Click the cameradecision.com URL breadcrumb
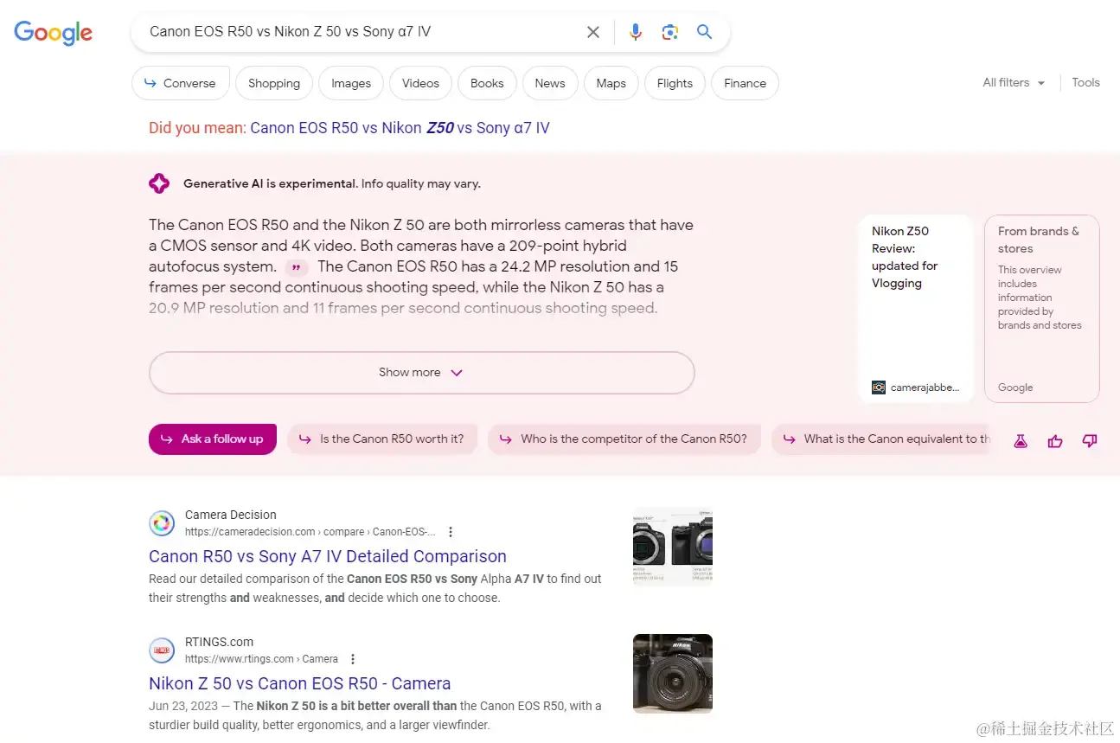The height and width of the screenshot is (743, 1120). pos(310,532)
